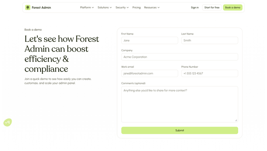Expand the Platform menu

pyautogui.click(x=87, y=8)
